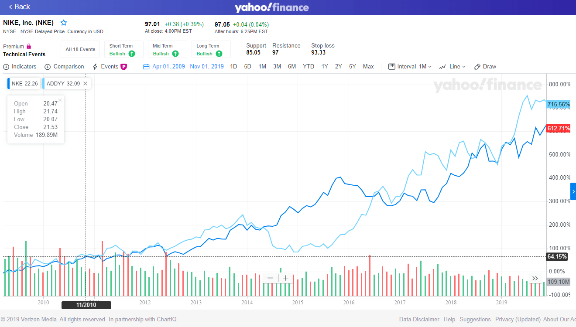576x327 pixels.
Task: Jump to latest data with double-arrow button
Action: pos(535,278)
